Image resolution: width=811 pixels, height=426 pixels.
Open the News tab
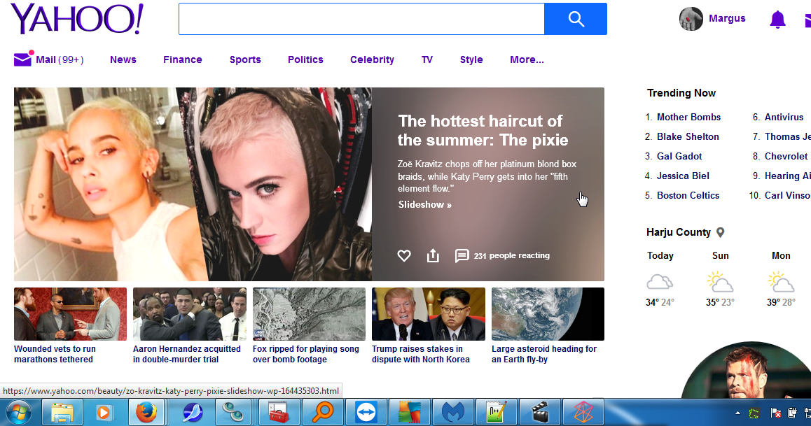(x=123, y=59)
